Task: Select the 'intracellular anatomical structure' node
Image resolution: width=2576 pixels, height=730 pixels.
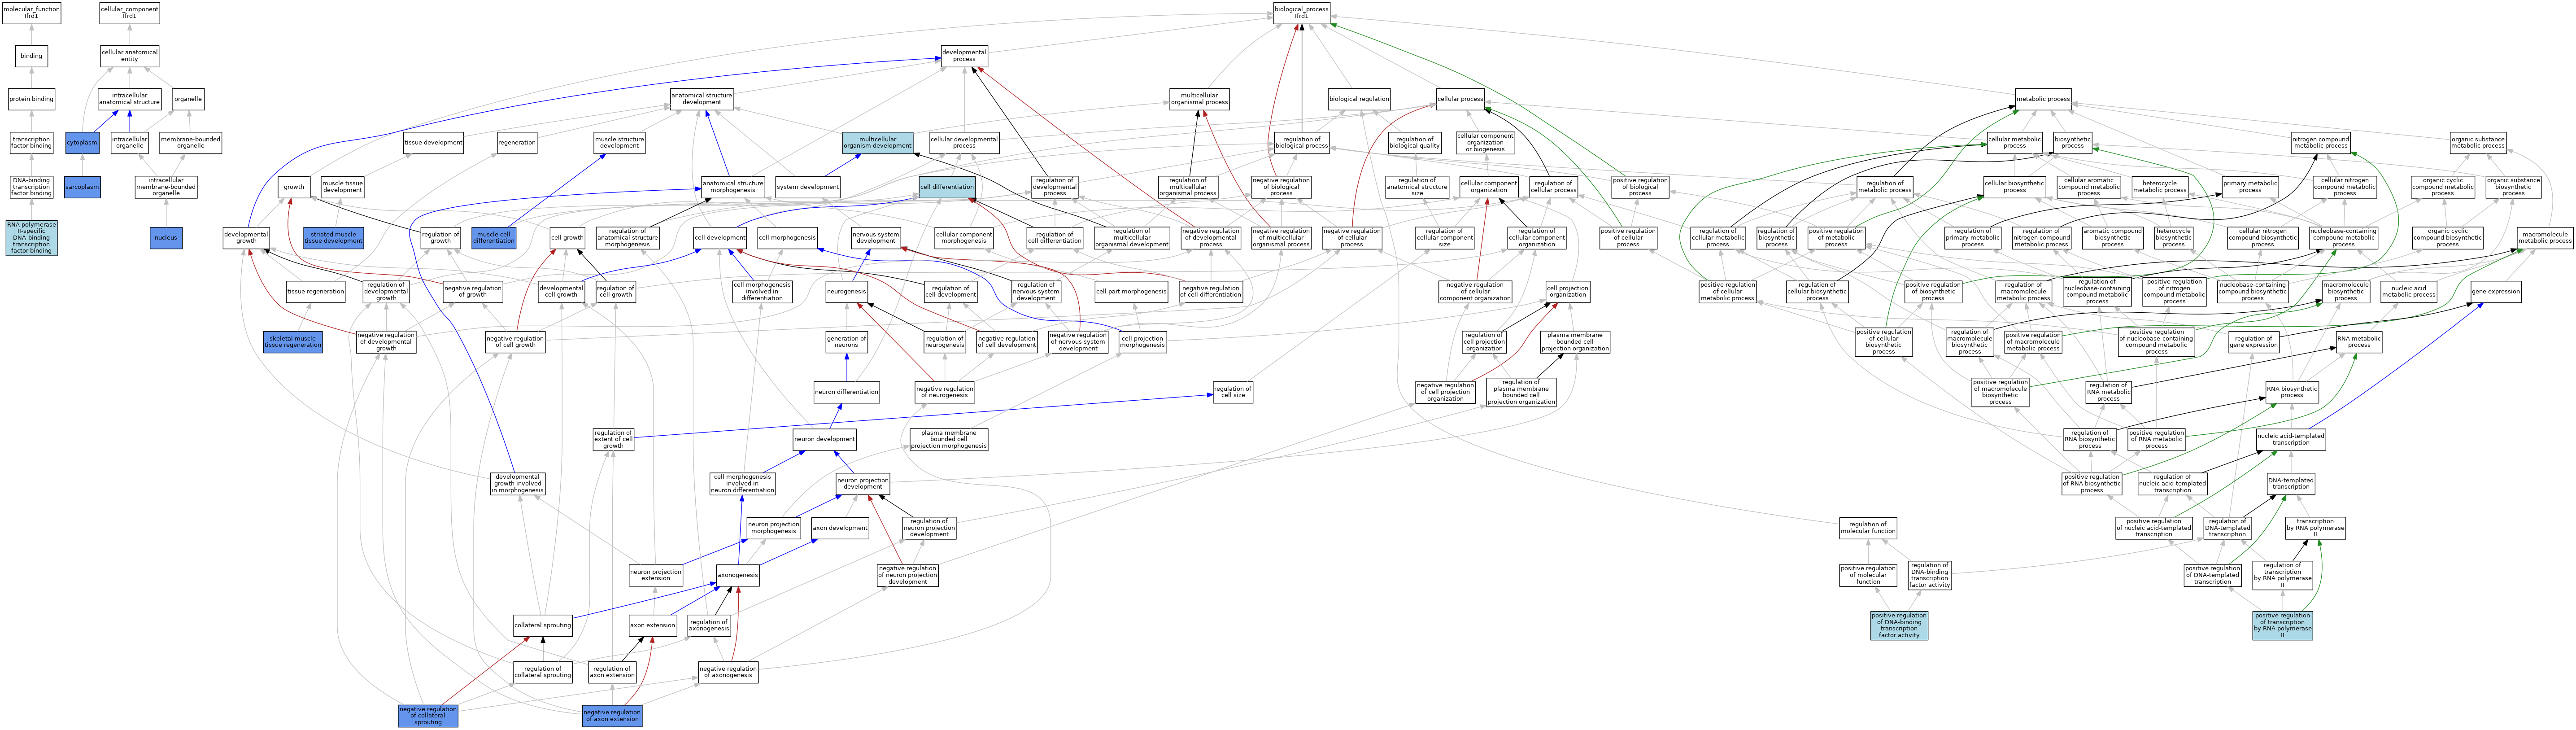Action: [x=129, y=99]
